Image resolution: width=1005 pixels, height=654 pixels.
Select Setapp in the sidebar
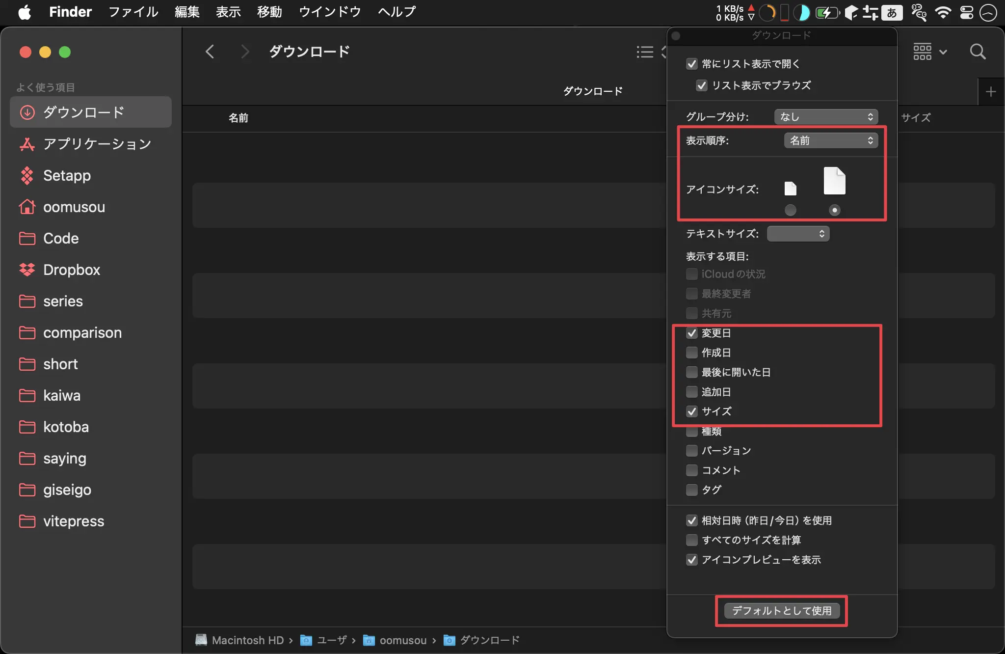[x=91, y=175]
